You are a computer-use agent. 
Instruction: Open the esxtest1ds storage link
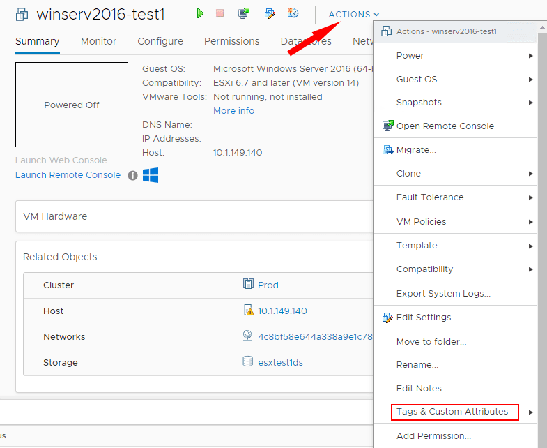pos(280,363)
